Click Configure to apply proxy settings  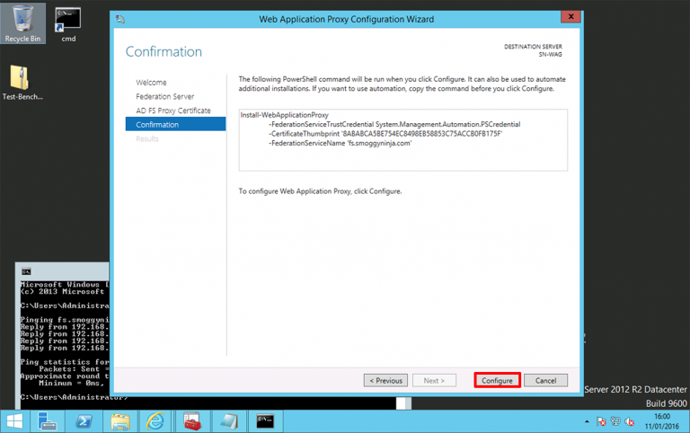(x=497, y=381)
